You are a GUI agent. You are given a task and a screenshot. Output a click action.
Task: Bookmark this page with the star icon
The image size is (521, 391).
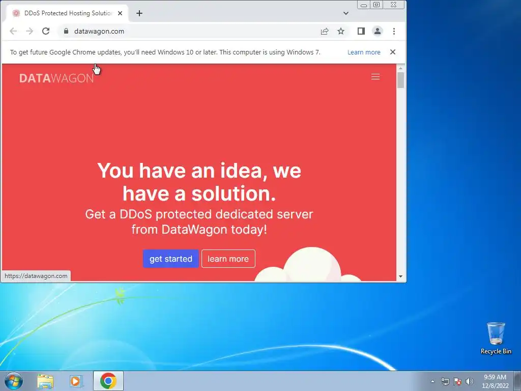tap(341, 31)
